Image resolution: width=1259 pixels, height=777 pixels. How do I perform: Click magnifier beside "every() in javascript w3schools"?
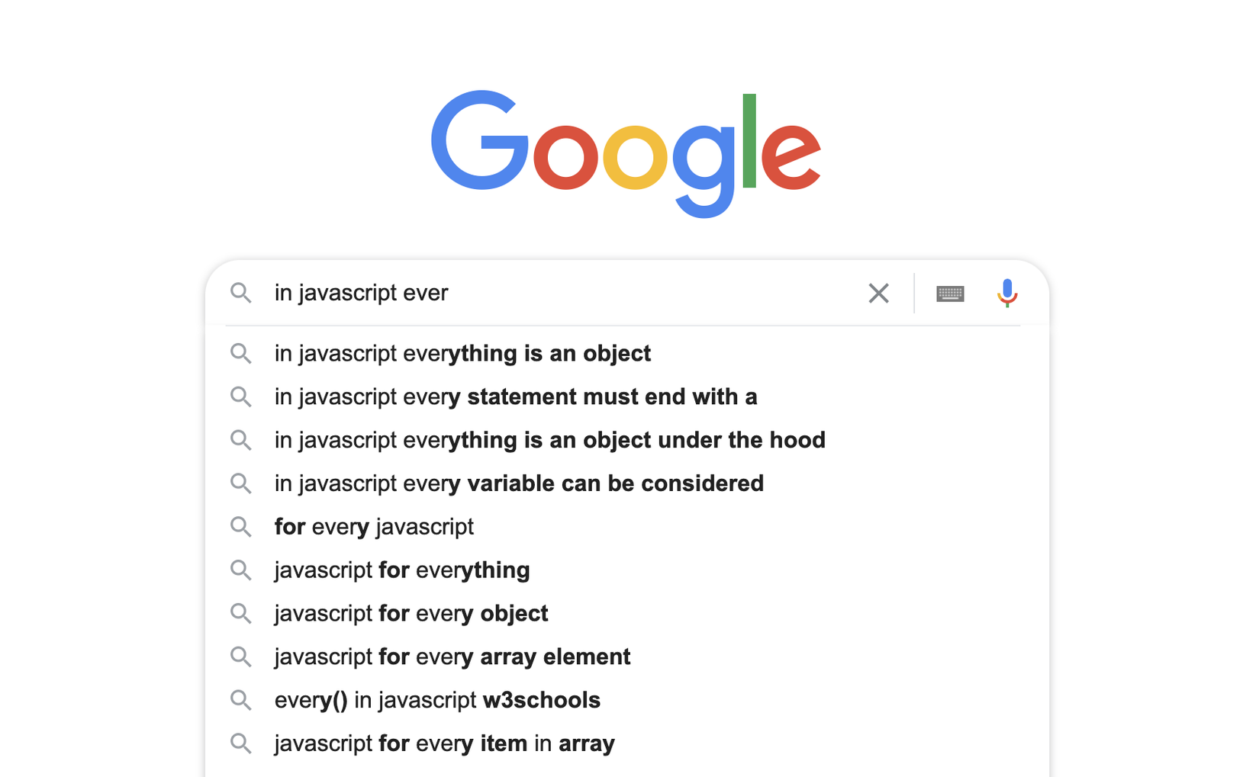(x=241, y=700)
